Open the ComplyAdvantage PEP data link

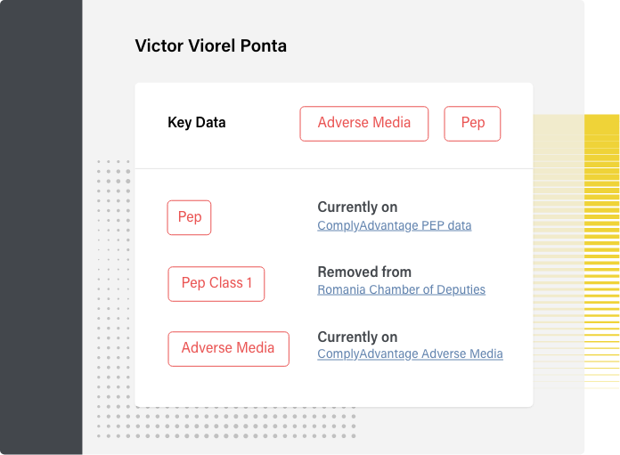(x=395, y=225)
